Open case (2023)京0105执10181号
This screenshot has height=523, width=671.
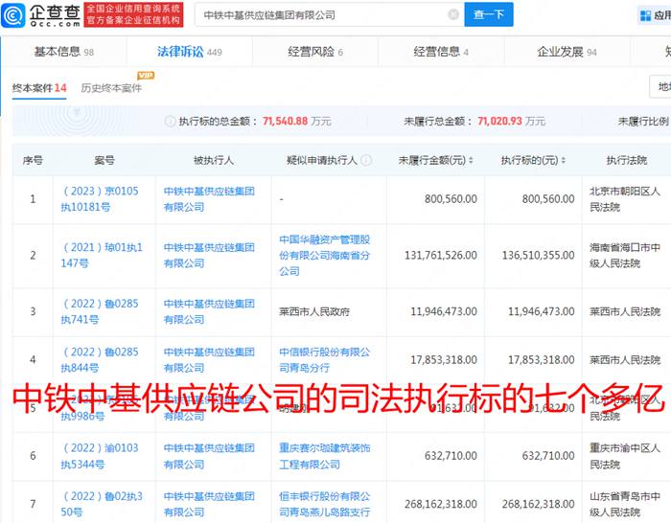coord(100,199)
